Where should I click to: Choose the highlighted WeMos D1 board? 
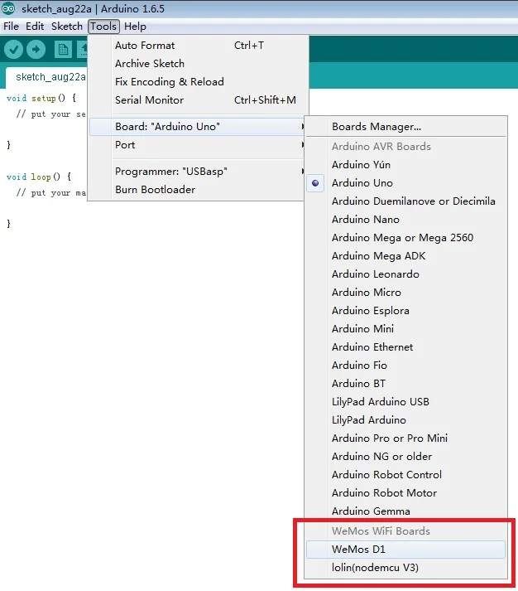point(405,550)
